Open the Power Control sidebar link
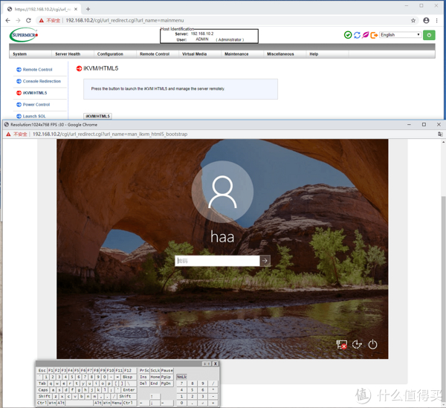Image resolution: width=446 pixels, height=408 pixels. [36, 105]
